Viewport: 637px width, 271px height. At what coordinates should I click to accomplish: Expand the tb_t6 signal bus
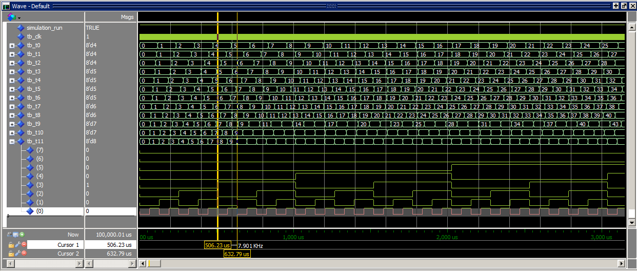pos(12,98)
